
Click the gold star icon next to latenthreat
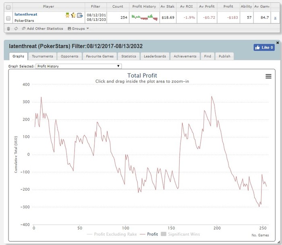click(x=73, y=15)
